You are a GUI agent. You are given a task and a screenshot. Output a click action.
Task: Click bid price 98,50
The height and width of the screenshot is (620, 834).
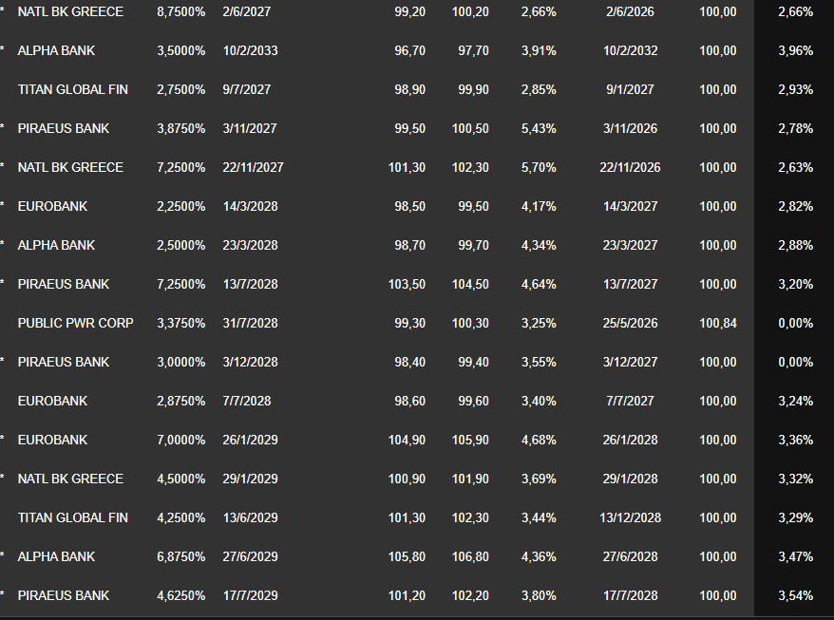(x=409, y=206)
